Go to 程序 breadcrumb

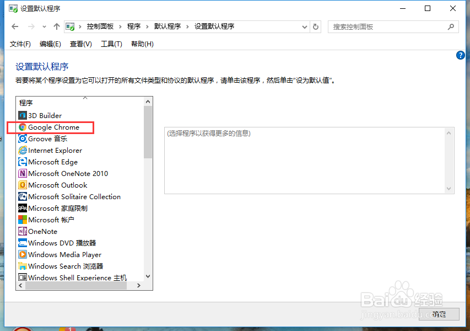[x=134, y=26]
